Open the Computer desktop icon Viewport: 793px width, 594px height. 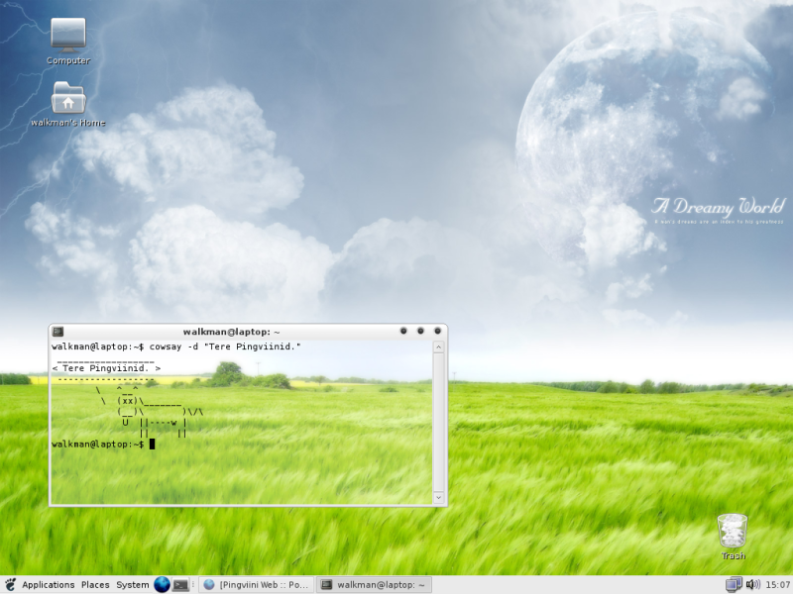tap(68, 42)
